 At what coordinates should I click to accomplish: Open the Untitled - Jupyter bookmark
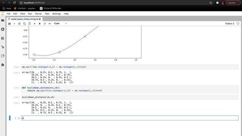(x=25, y=8)
